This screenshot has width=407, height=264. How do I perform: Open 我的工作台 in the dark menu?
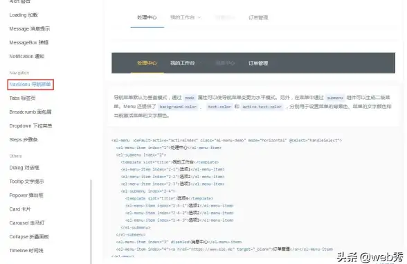183,63
